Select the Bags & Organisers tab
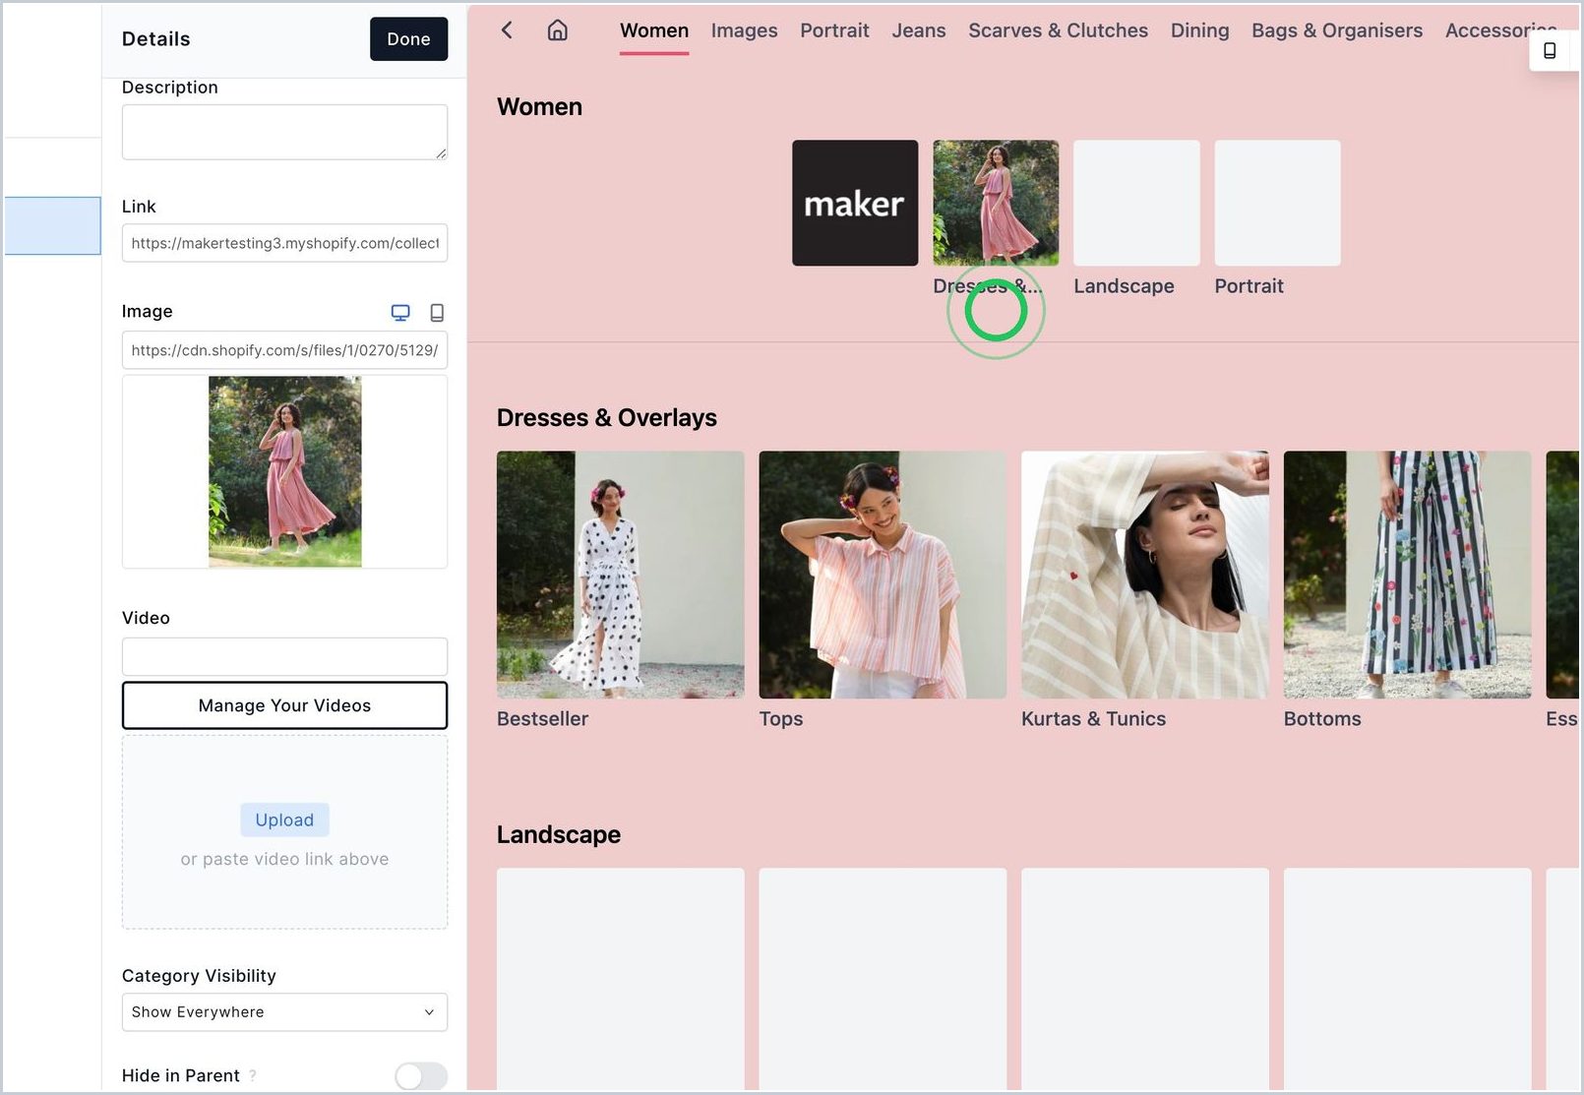Viewport: 1584px width, 1095px height. pyautogui.click(x=1336, y=30)
